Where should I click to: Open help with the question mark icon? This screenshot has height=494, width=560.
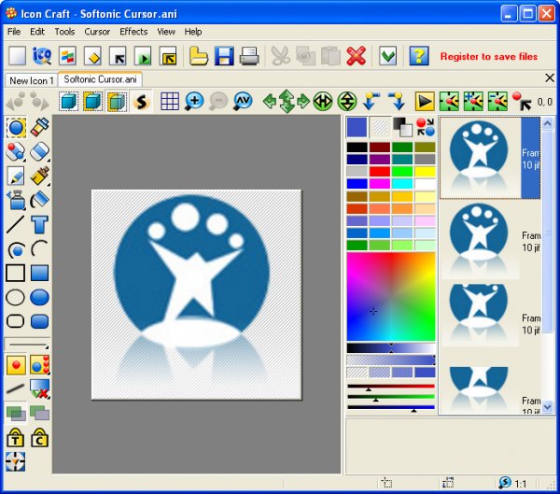pyautogui.click(x=419, y=56)
